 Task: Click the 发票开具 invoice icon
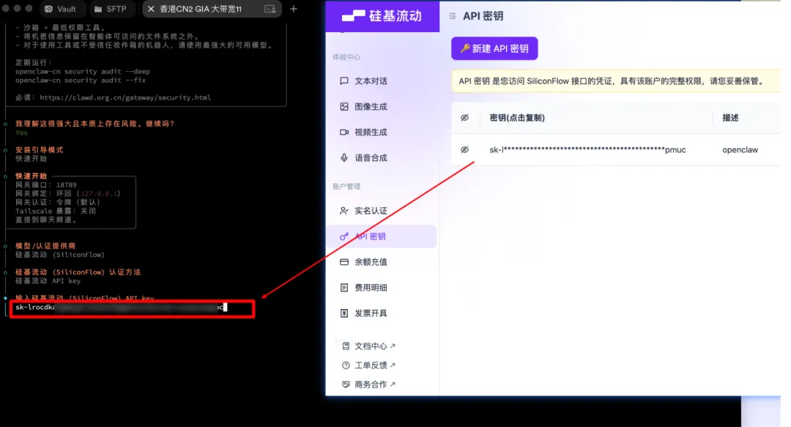(344, 313)
